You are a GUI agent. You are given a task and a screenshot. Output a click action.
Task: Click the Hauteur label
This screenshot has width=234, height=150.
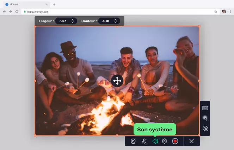coord(89,21)
